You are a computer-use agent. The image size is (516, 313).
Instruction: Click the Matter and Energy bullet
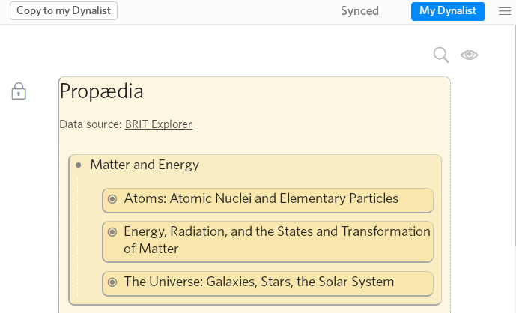click(79, 165)
